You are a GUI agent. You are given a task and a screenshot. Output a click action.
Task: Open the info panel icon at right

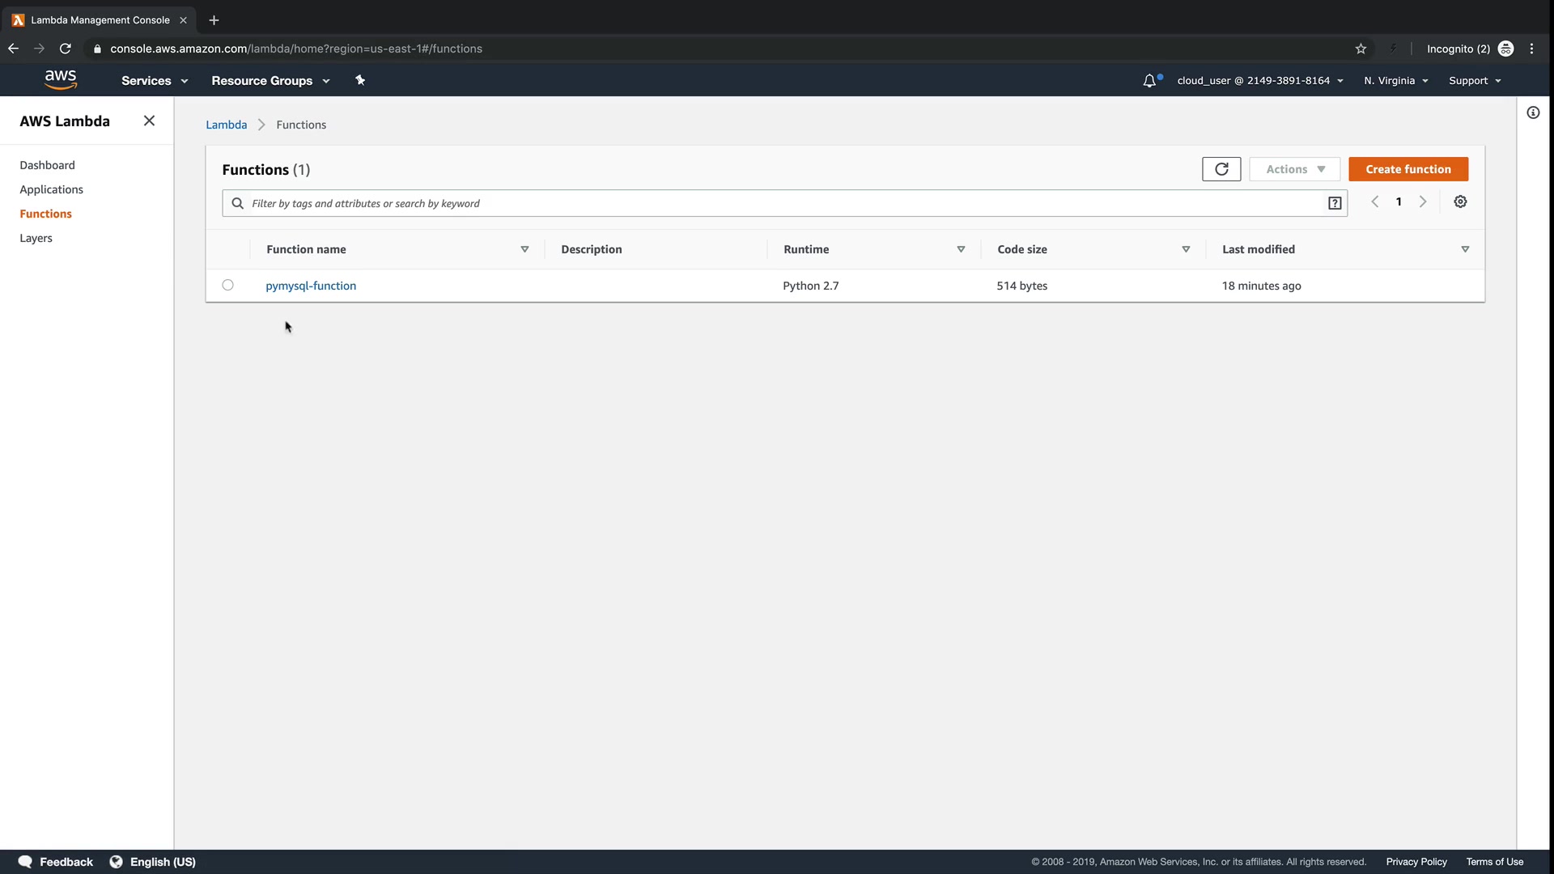coord(1533,113)
